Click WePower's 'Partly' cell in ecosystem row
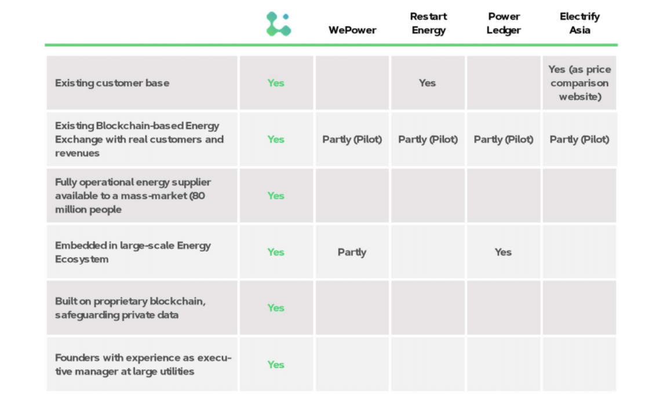Screen dimensions: 667x408 (x=352, y=252)
